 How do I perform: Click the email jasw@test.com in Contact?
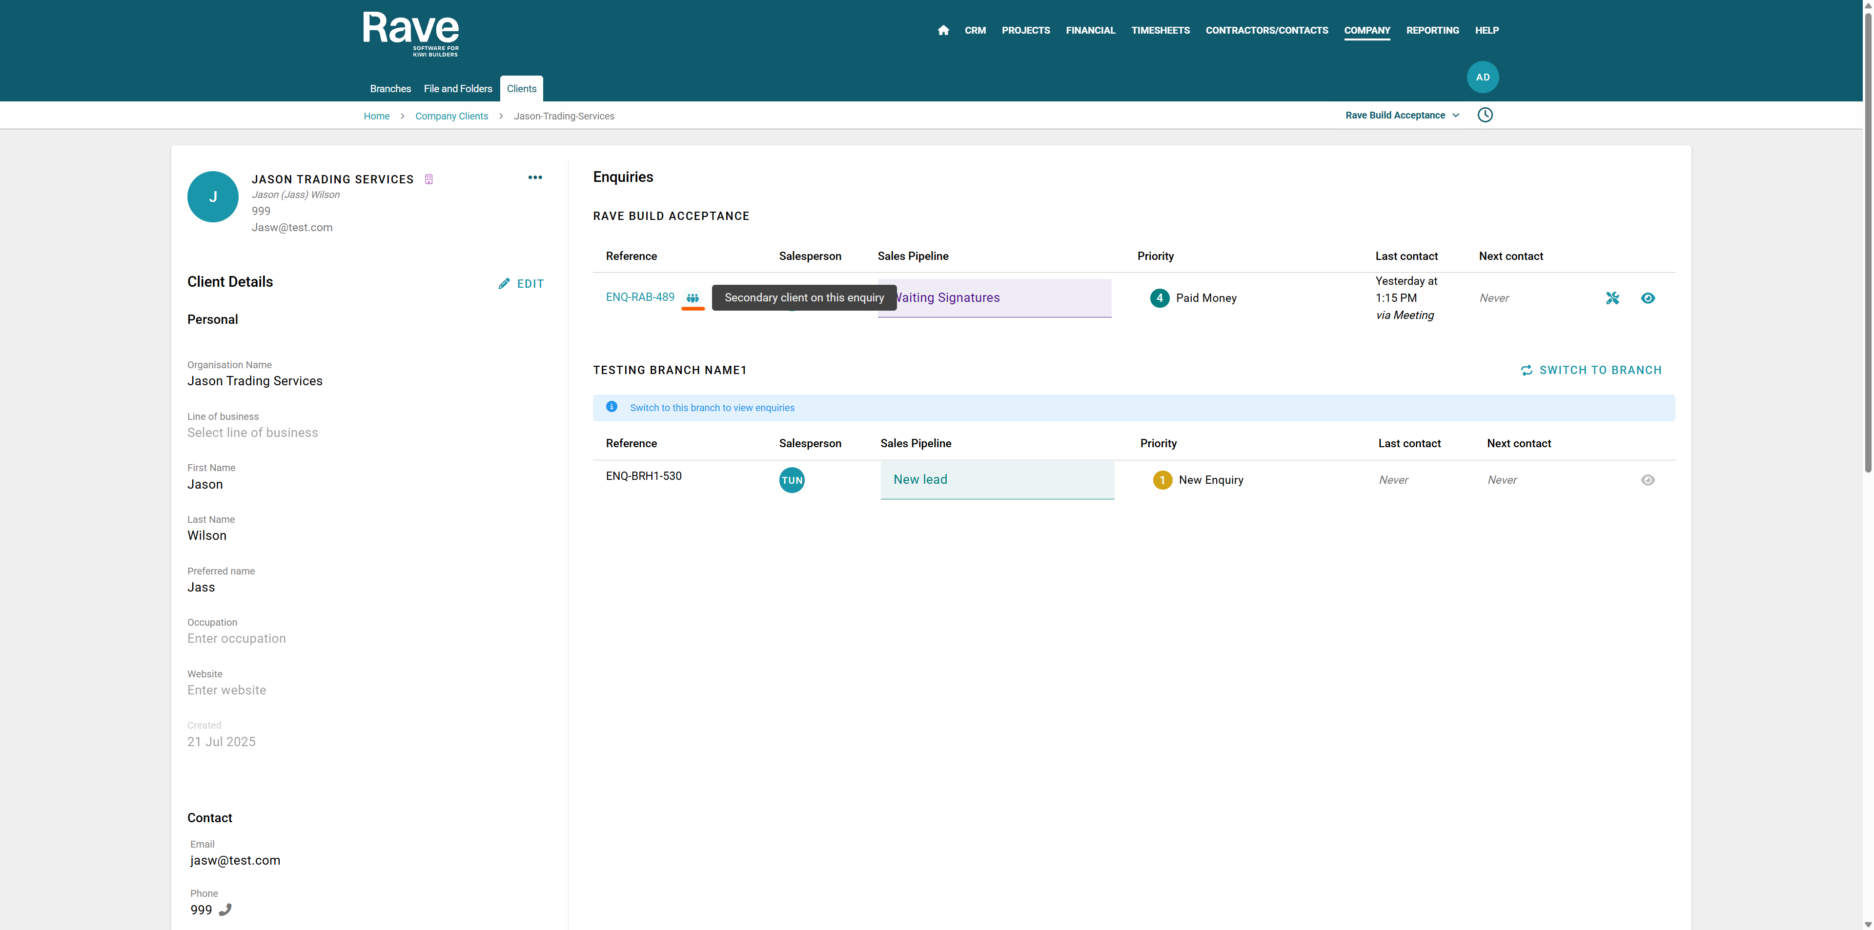235,860
